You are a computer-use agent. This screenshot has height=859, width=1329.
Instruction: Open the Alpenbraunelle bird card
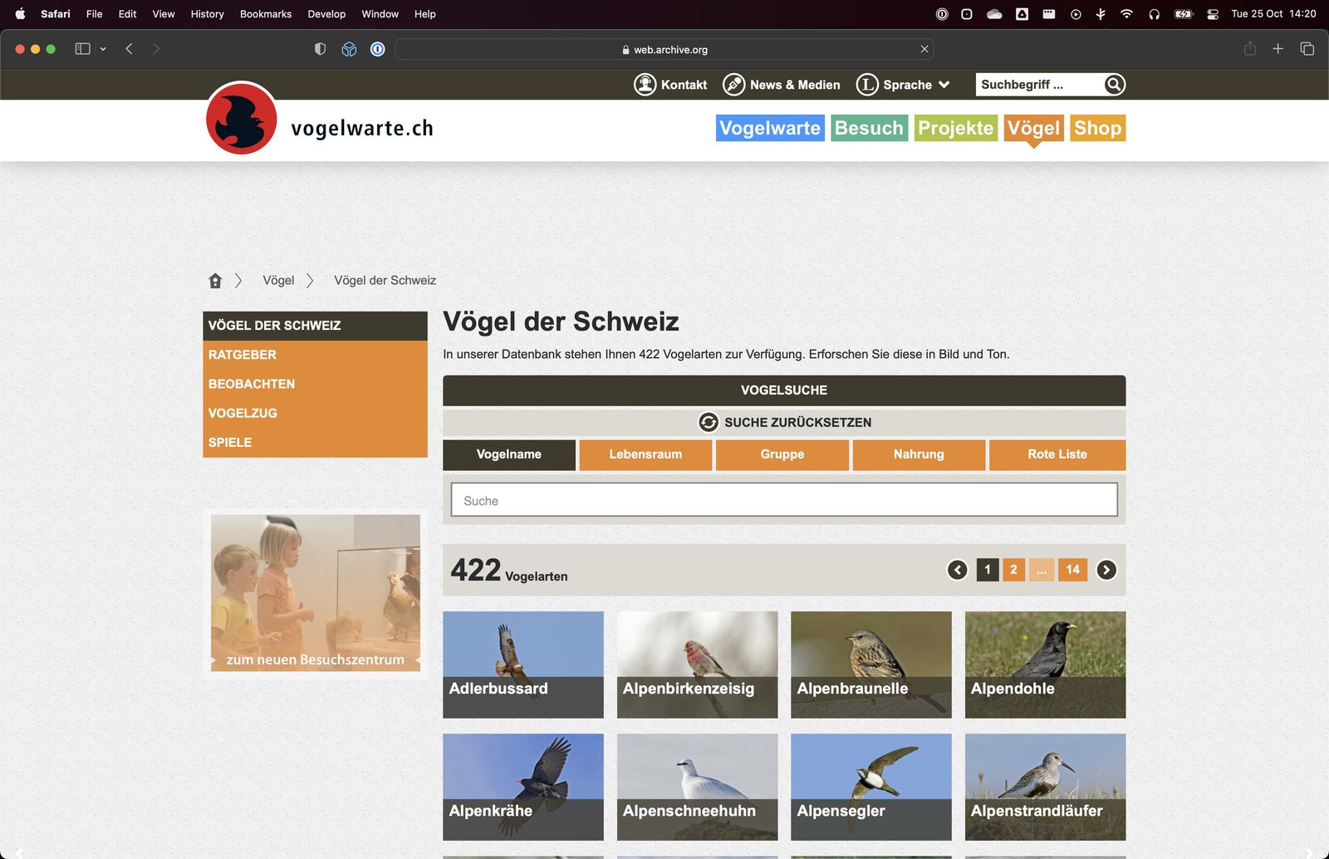point(871,665)
